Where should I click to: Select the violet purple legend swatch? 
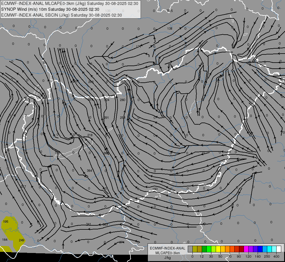pyautogui.click(x=251, y=249)
